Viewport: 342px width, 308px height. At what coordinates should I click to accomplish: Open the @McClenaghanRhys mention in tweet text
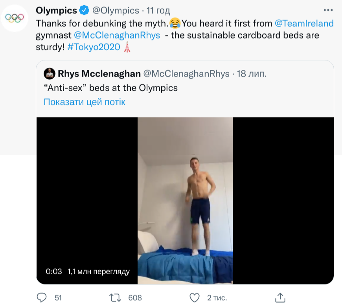117,35
